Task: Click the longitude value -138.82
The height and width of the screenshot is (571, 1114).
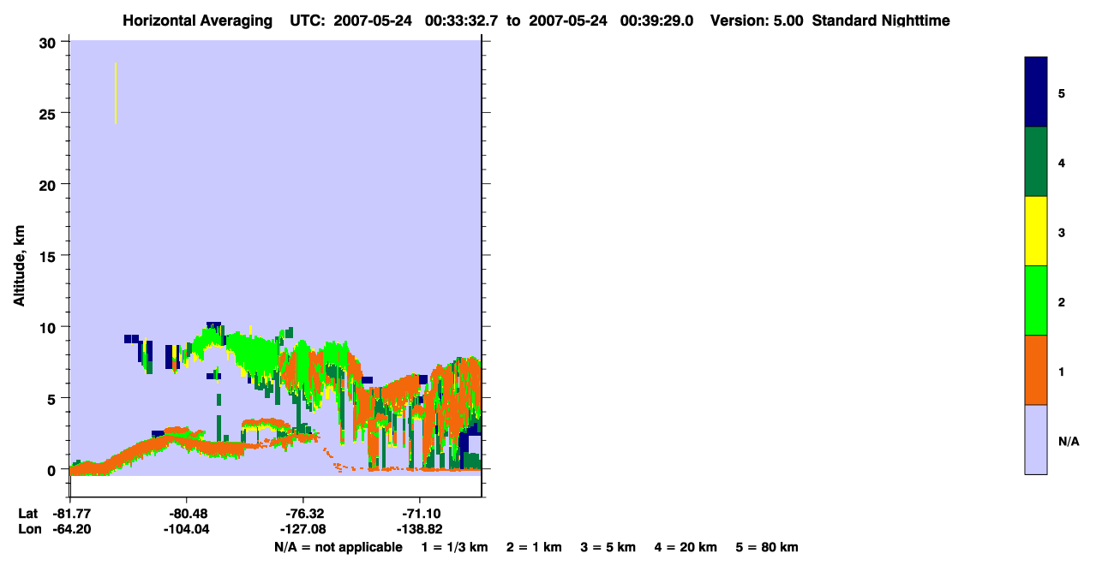Action: (420, 530)
